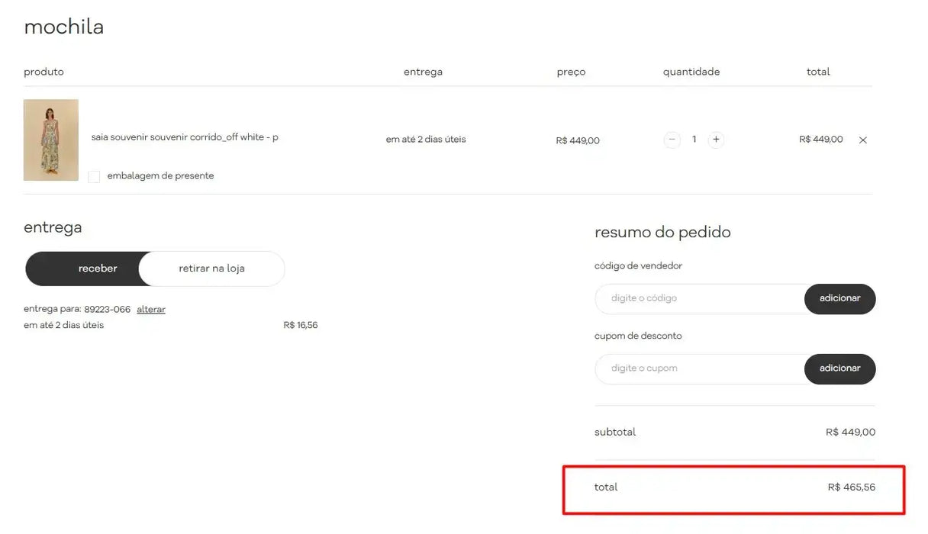Remove the saia souvenir item with X
The width and height of the screenshot is (928, 534).
click(863, 140)
